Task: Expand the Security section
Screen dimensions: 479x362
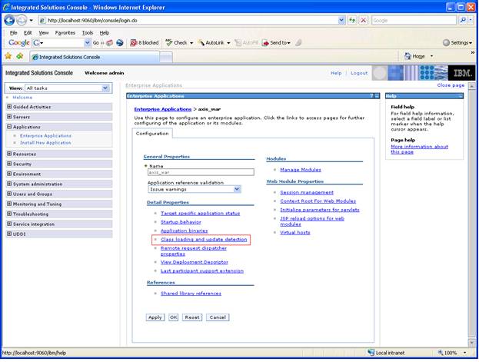Action: (x=9, y=164)
